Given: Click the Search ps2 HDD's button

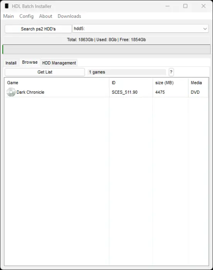Looking at the screenshot, I should (38, 29).
